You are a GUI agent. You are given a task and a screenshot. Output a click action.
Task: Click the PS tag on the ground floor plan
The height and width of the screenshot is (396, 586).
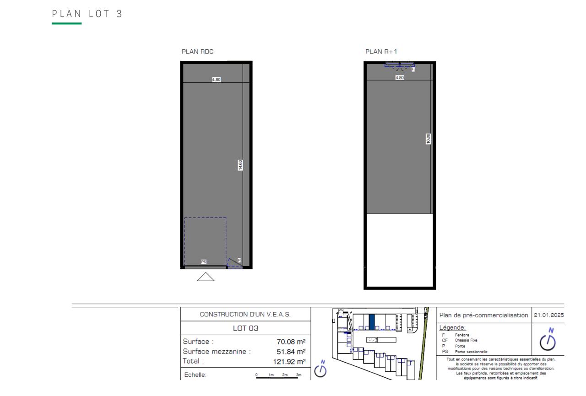[204, 262]
